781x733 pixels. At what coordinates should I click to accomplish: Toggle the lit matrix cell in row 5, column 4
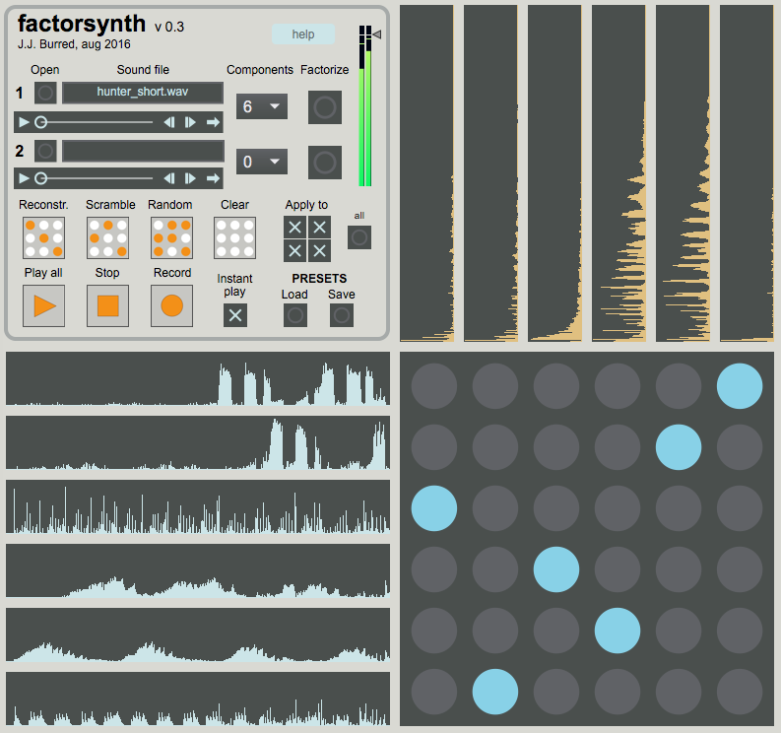(618, 631)
